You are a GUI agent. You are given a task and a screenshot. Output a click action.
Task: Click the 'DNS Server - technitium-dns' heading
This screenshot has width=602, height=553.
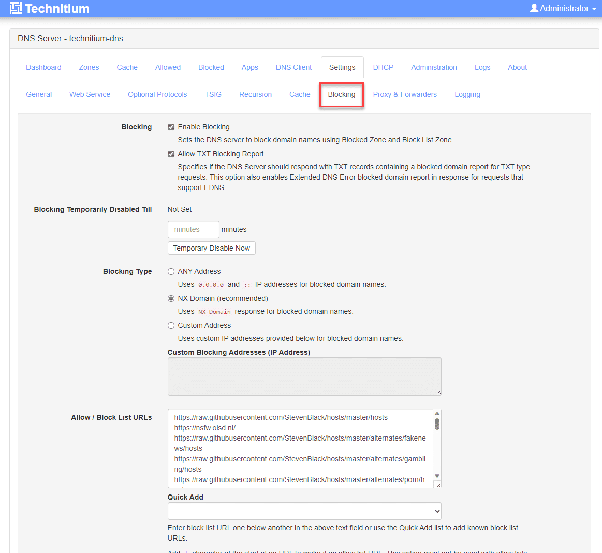(x=70, y=39)
